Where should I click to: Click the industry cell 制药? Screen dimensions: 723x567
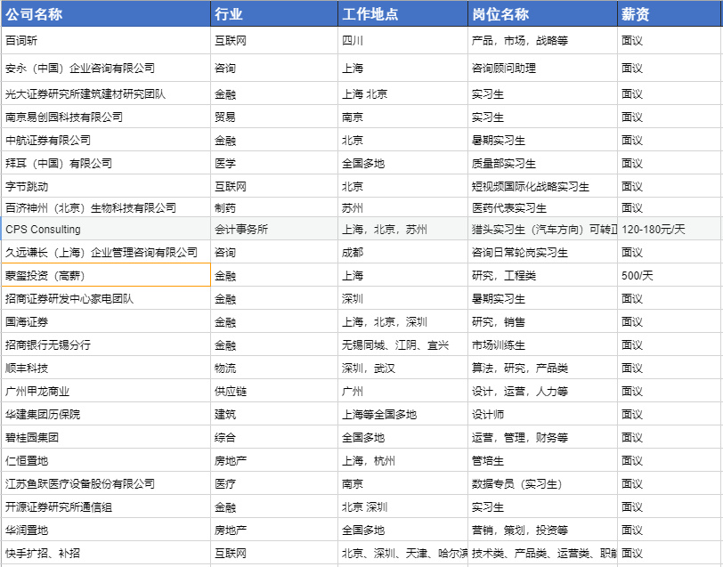(274, 207)
